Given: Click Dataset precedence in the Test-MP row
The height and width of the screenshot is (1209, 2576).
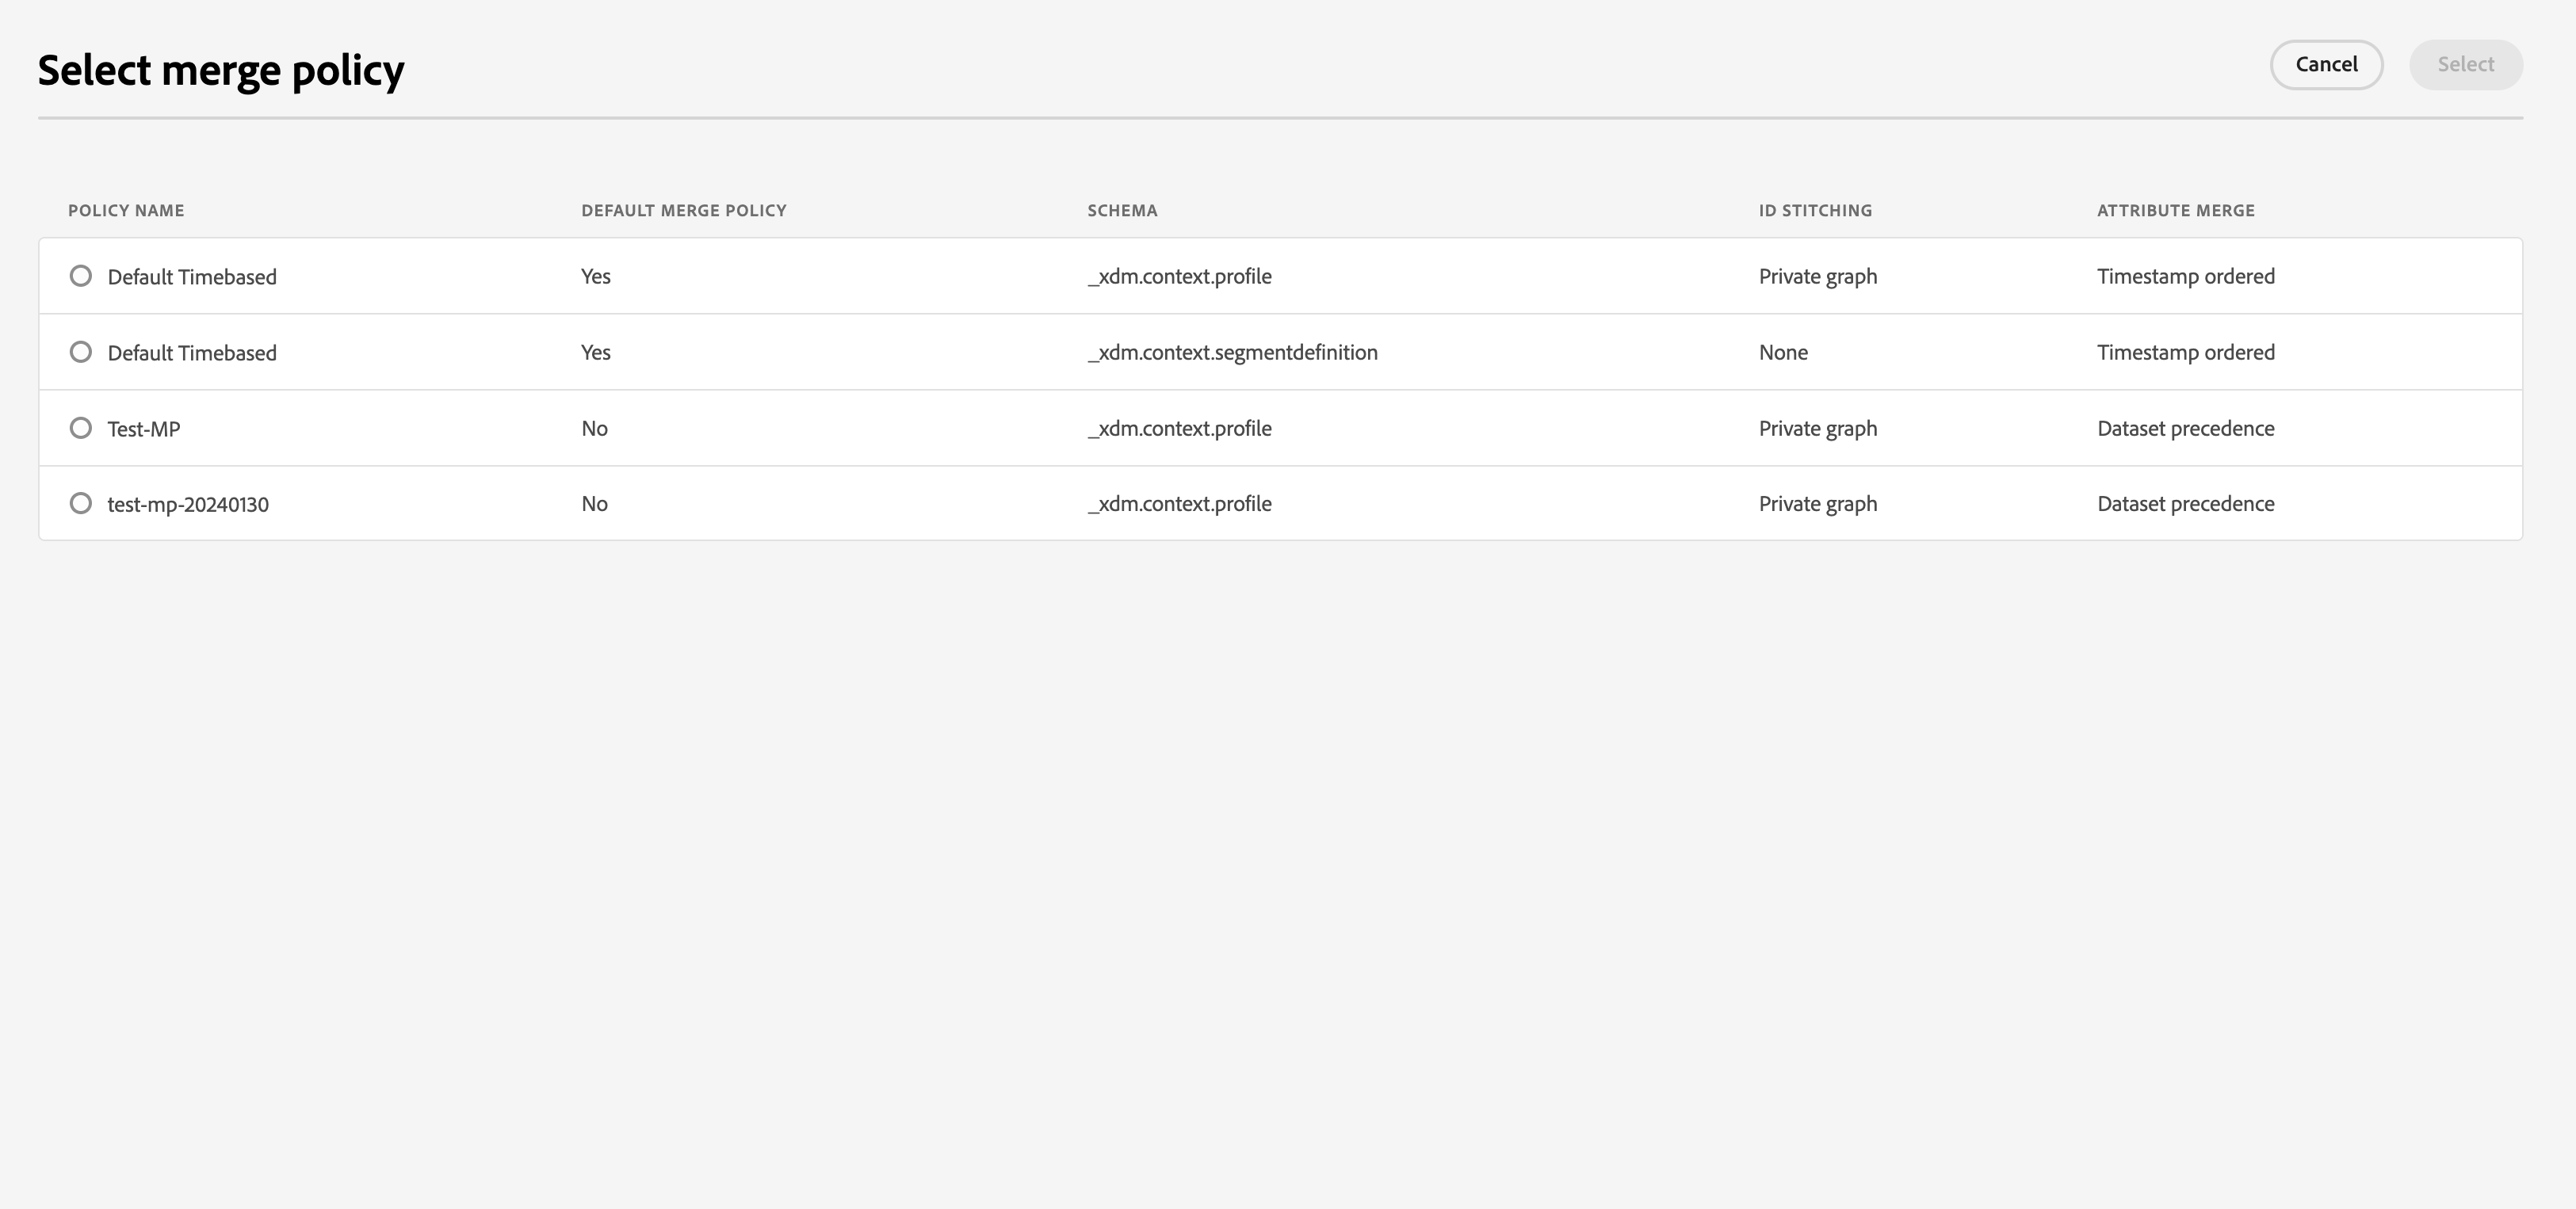Looking at the screenshot, I should click(2185, 429).
